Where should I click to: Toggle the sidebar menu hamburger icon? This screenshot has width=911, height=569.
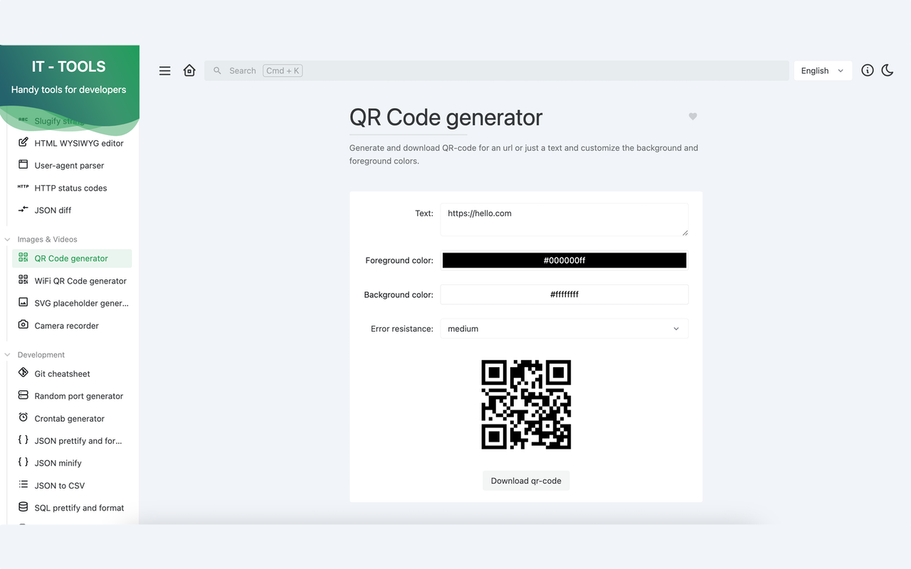point(164,70)
